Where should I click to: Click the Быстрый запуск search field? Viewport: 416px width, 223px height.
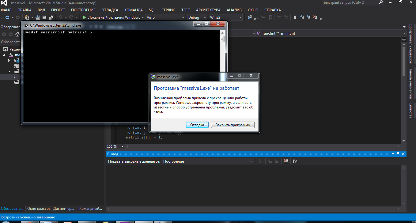click(349, 2)
